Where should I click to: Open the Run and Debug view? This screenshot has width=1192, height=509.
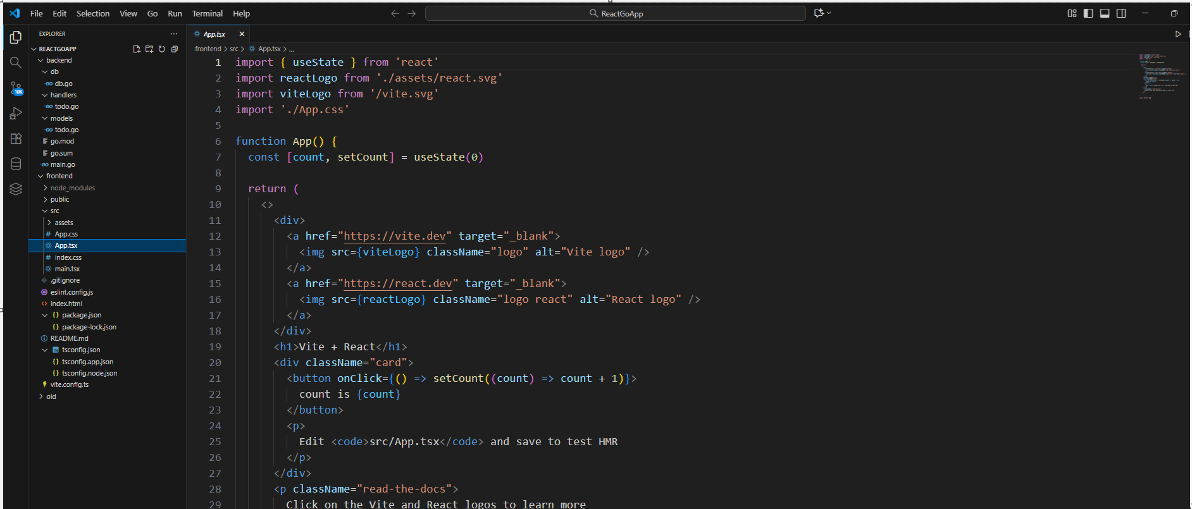pyautogui.click(x=16, y=113)
